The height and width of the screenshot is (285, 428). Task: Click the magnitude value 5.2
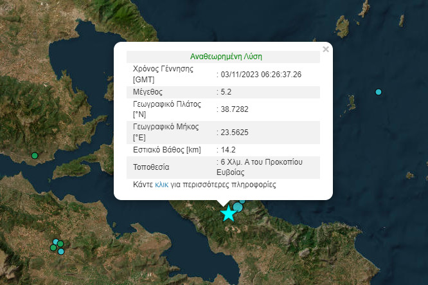pyautogui.click(x=226, y=92)
